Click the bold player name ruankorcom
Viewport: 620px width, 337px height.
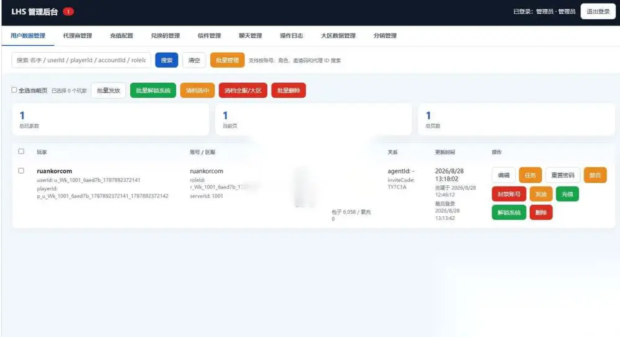coord(55,171)
